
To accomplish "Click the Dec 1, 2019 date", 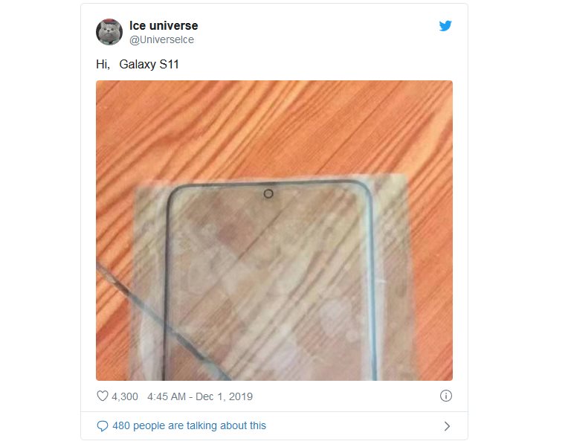I will (224, 396).
